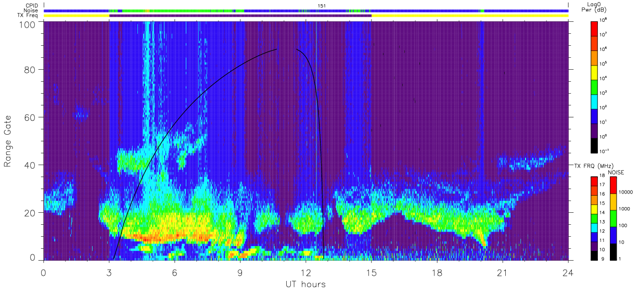Click the x-axis tick label "15"

click(371, 273)
